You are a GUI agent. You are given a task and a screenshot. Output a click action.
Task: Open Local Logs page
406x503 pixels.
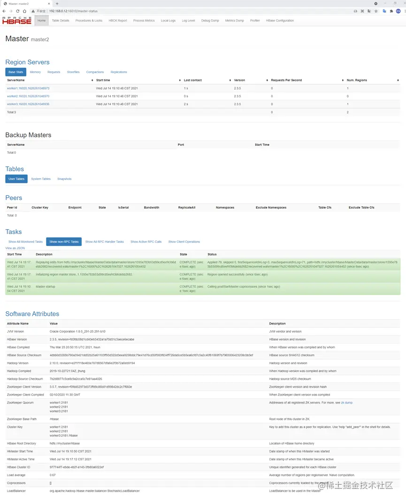[168, 21]
